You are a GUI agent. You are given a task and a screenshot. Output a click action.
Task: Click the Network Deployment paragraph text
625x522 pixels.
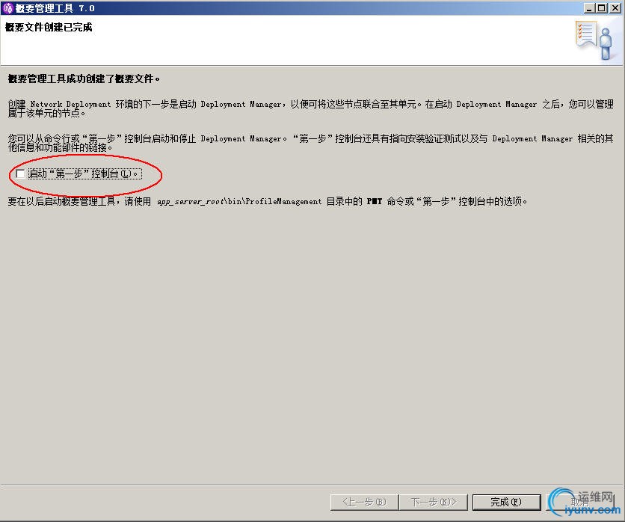[310, 108]
